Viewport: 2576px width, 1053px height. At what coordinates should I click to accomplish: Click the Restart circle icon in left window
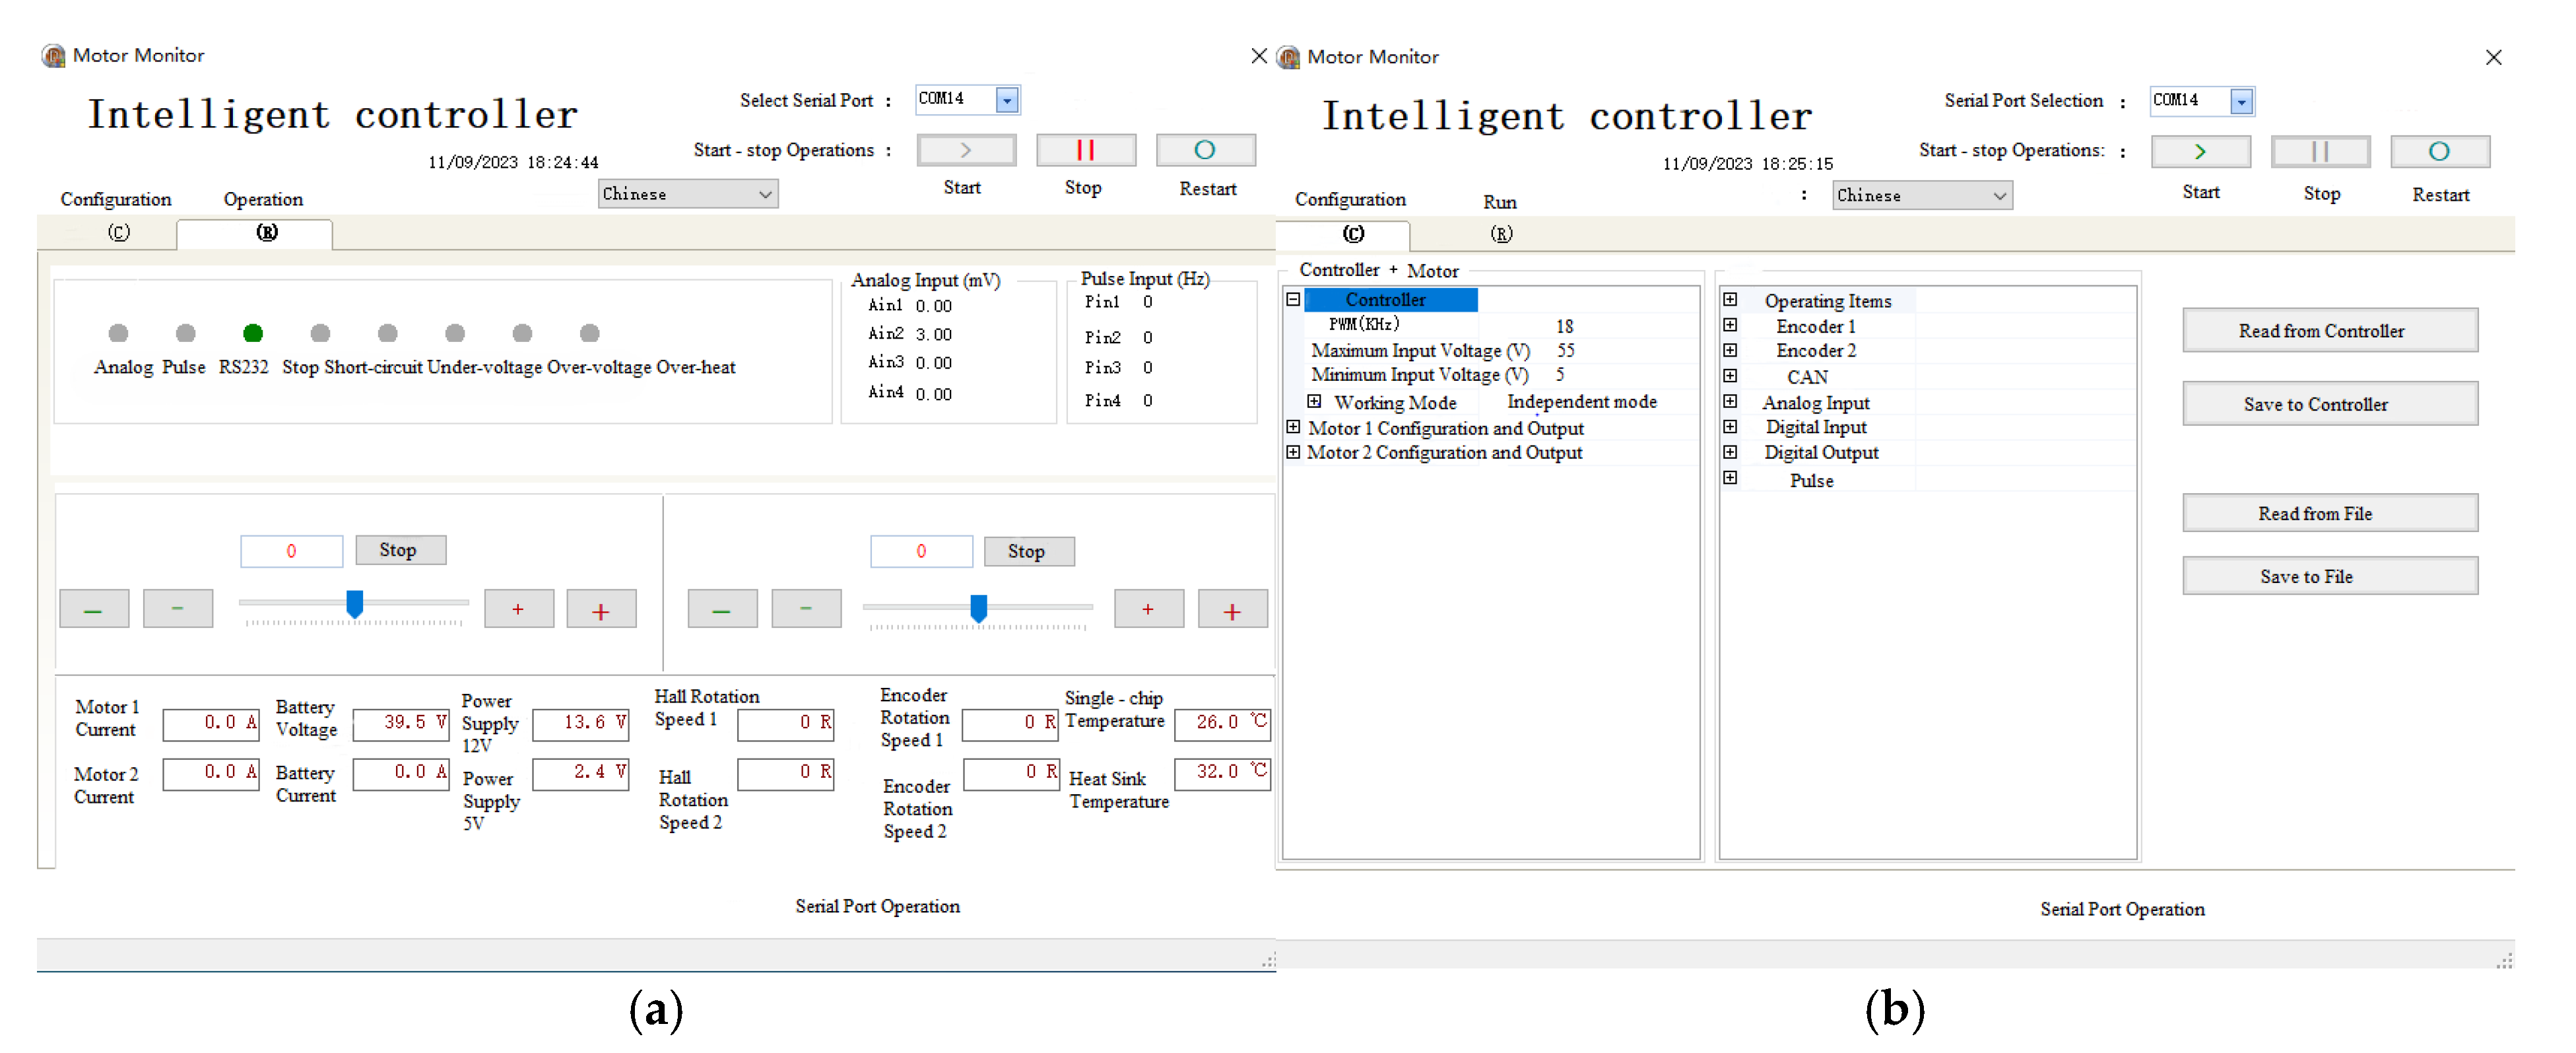pos(1204,150)
